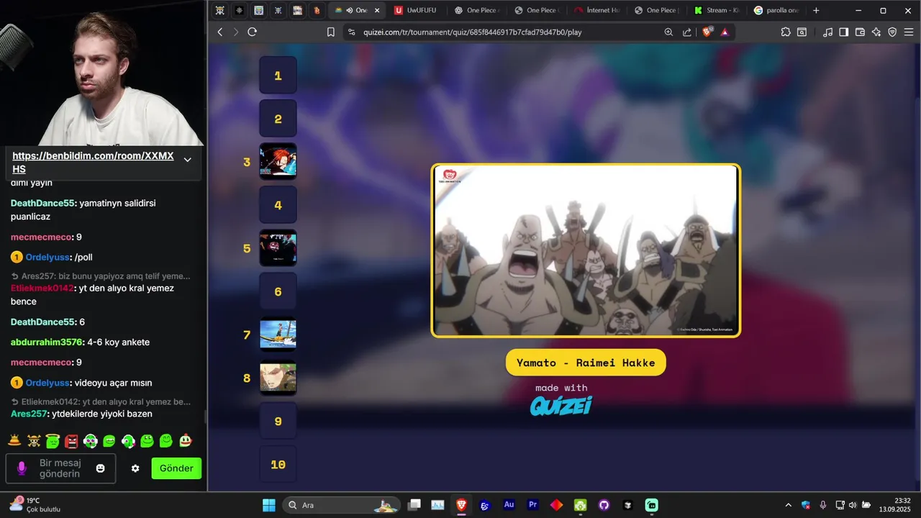Open Adobe Audition from taskbar

509,505
